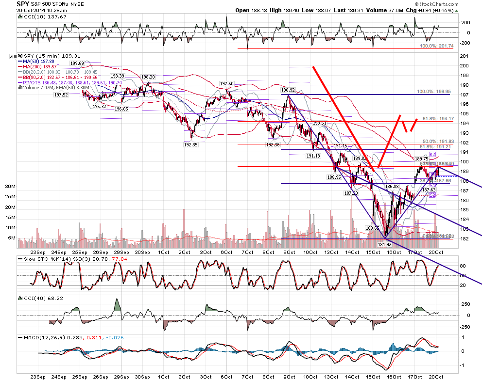Select the Volume 37.6M value
The width and height of the screenshot is (482, 380).
(384, 11)
